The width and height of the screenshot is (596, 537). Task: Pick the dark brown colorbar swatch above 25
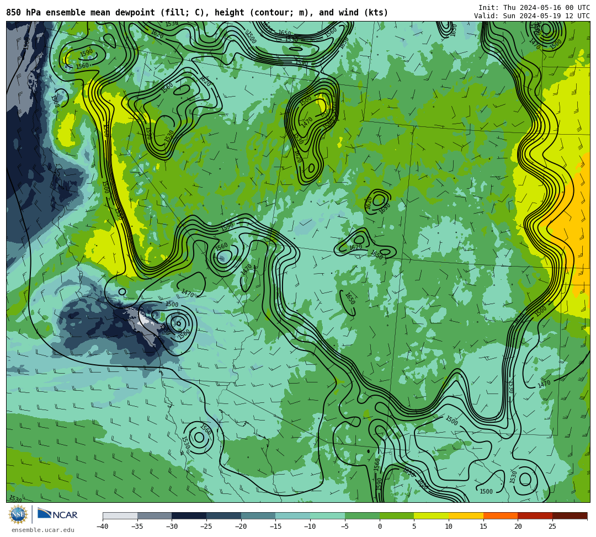coord(570,515)
